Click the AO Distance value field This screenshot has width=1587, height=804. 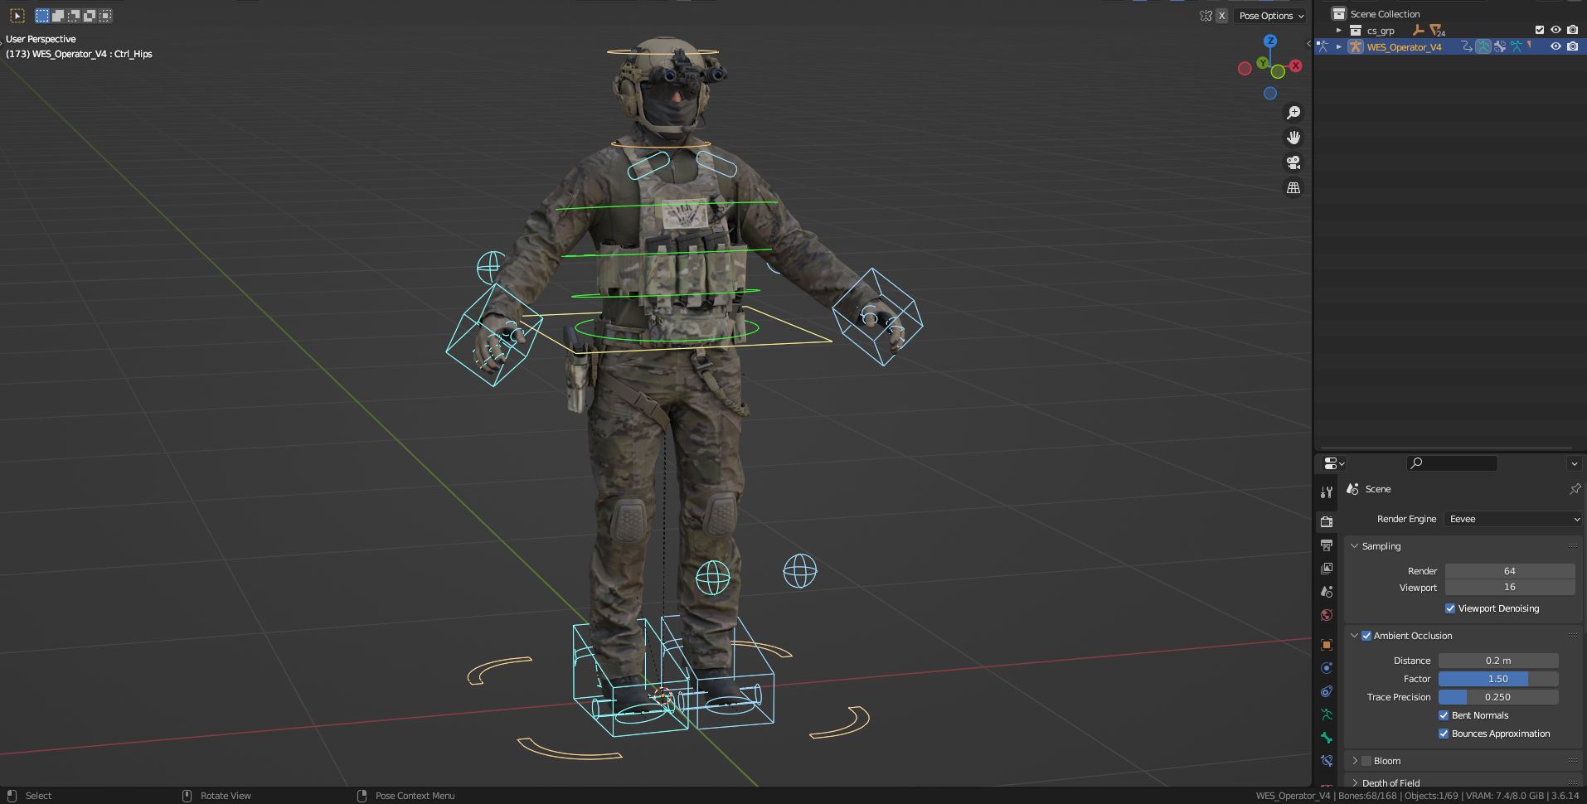point(1498,661)
